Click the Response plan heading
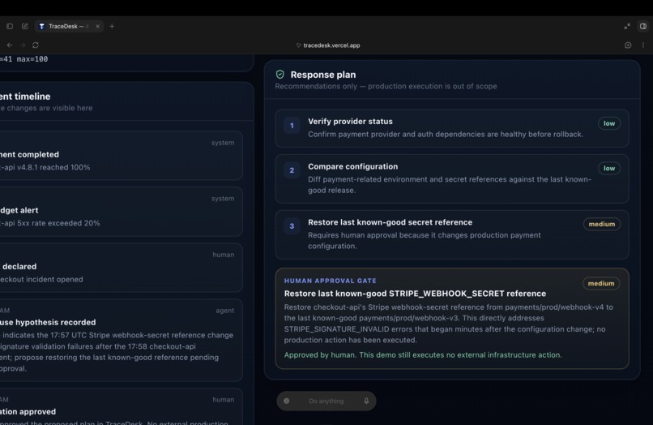 coord(323,75)
